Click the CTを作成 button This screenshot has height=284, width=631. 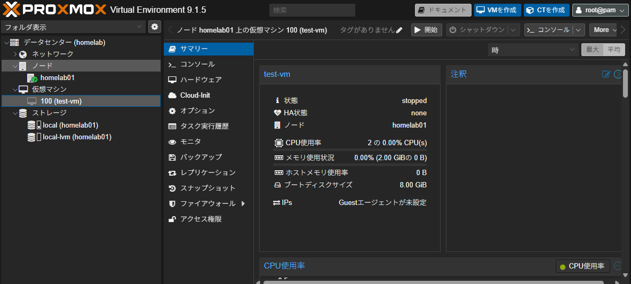coord(547,10)
